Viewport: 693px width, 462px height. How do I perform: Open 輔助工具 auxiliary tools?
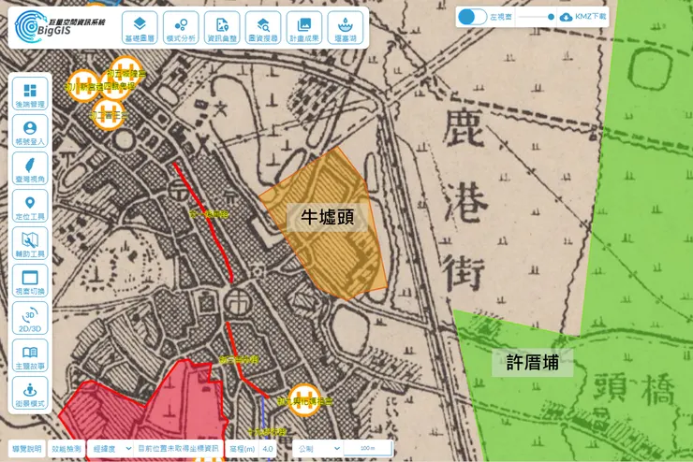30,243
